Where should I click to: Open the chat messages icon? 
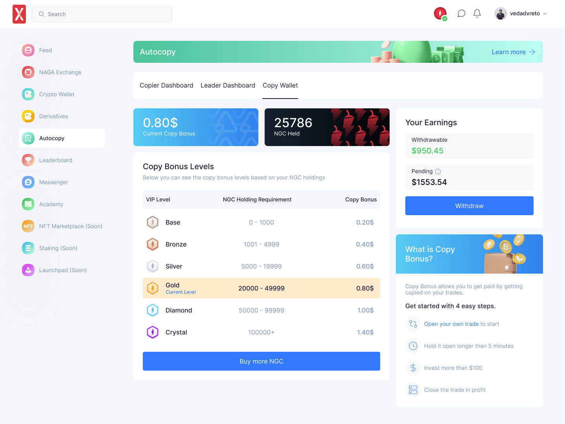[x=461, y=14]
